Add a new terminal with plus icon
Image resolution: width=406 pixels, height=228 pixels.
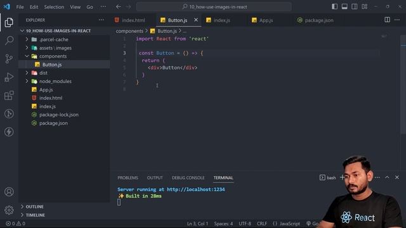click(342, 177)
